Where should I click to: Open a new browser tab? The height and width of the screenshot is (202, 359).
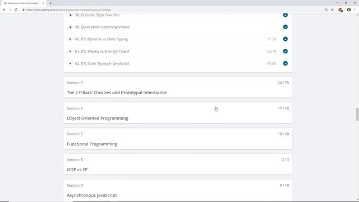50,3
